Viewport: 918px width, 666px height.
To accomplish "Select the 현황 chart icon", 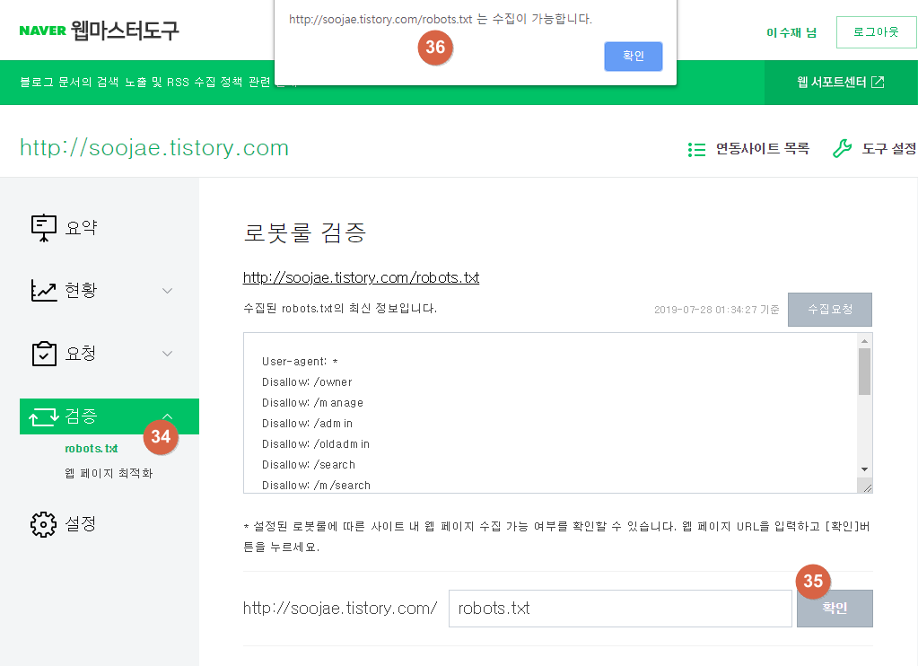I will coord(43,291).
